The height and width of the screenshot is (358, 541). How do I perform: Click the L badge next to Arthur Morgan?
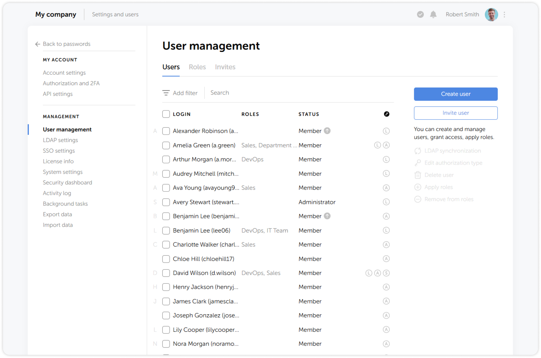[386, 159]
